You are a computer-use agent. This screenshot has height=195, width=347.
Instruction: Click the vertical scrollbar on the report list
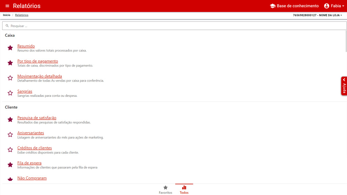346,42
